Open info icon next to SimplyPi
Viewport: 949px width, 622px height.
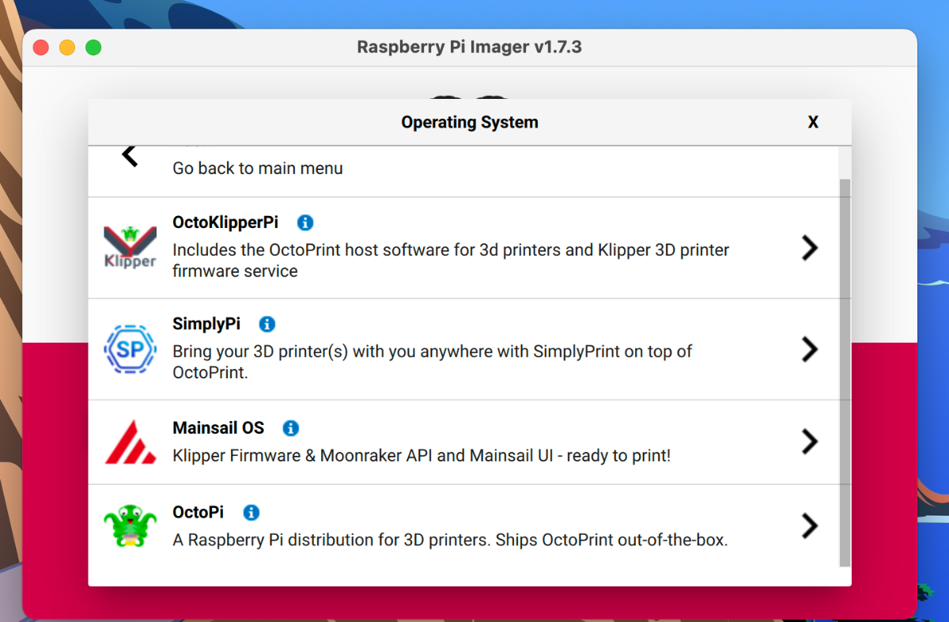click(267, 324)
